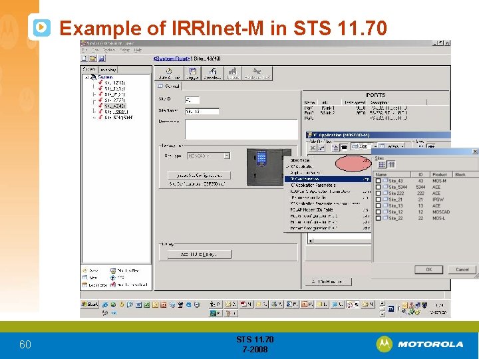The height and width of the screenshot is (359, 479).
Task: Tick the checkbox for Site_13
Action: 378,205
